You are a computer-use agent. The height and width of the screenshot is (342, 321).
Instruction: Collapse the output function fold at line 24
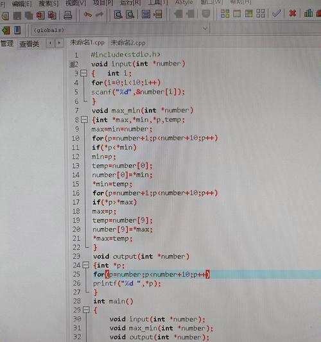click(x=86, y=265)
